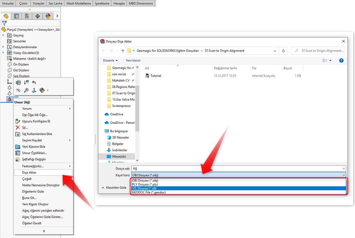
Task: Refresh the folder view in dialog
Action: click(284, 51)
